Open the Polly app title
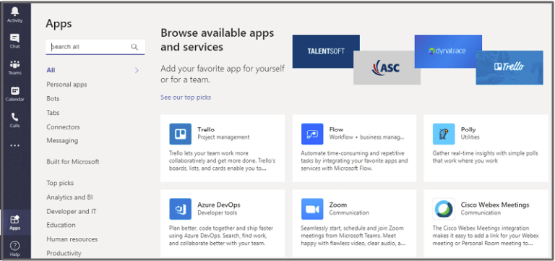 pyautogui.click(x=468, y=129)
